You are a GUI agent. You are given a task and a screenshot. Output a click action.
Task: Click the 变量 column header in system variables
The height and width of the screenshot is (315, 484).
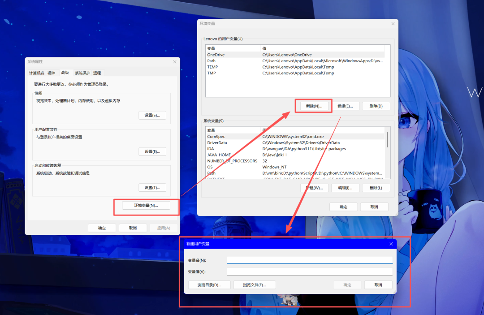point(233,130)
